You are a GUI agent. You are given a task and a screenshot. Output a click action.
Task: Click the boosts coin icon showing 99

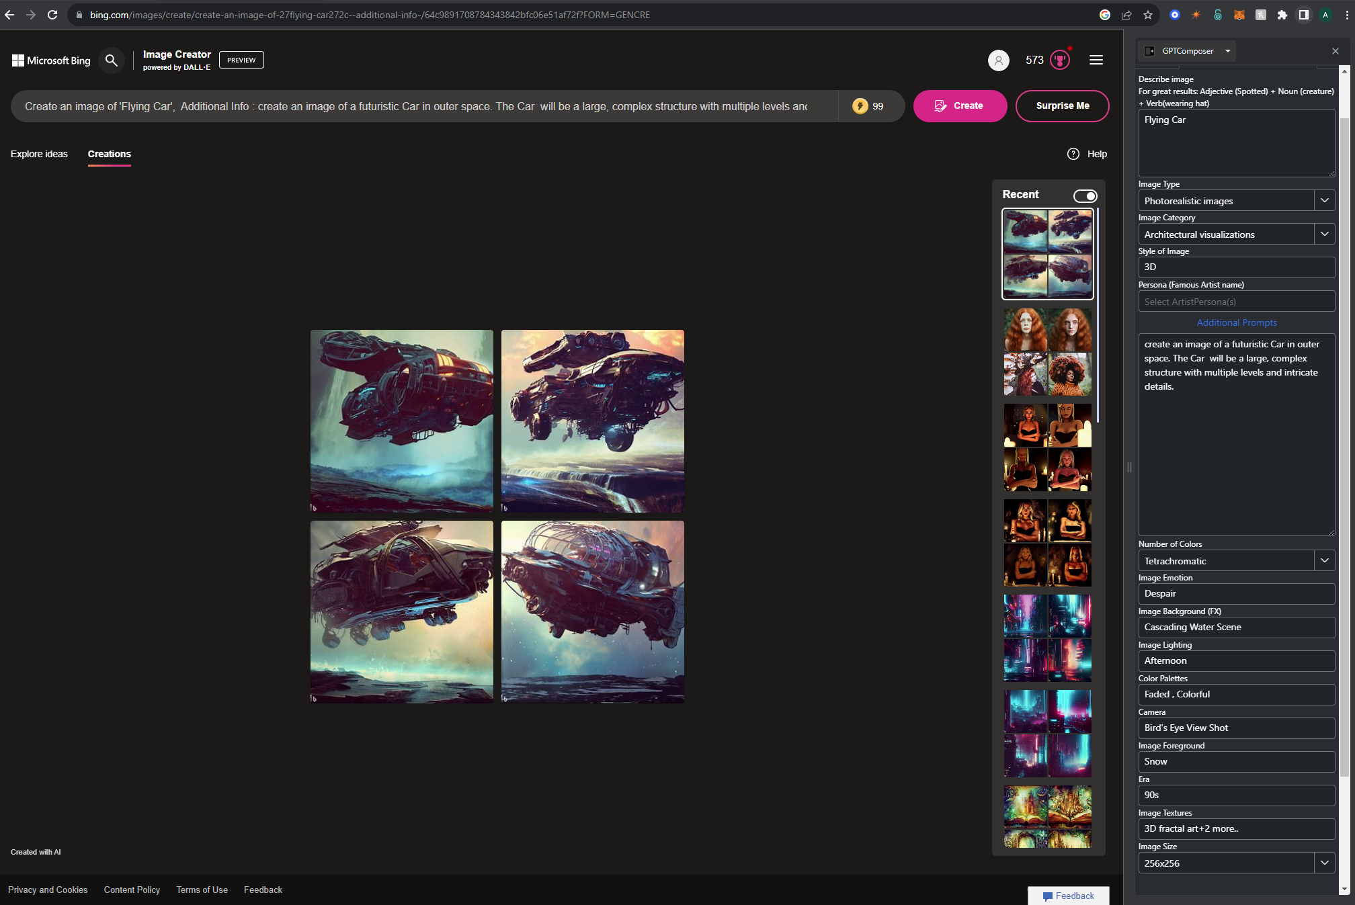click(x=860, y=106)
